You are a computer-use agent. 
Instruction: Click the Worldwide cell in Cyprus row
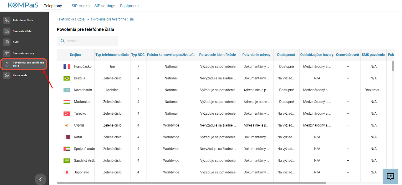[x=171, y=125]
